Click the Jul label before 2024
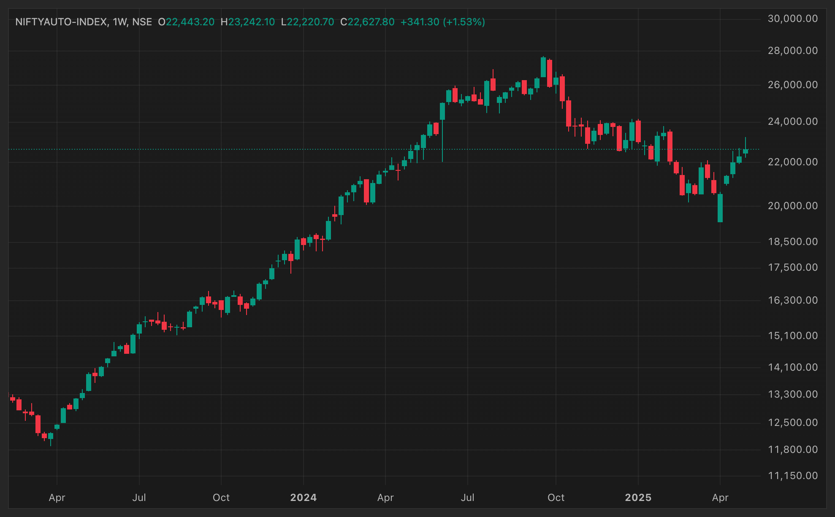This screenshot has width=835, height=517. tap(139, 498)
